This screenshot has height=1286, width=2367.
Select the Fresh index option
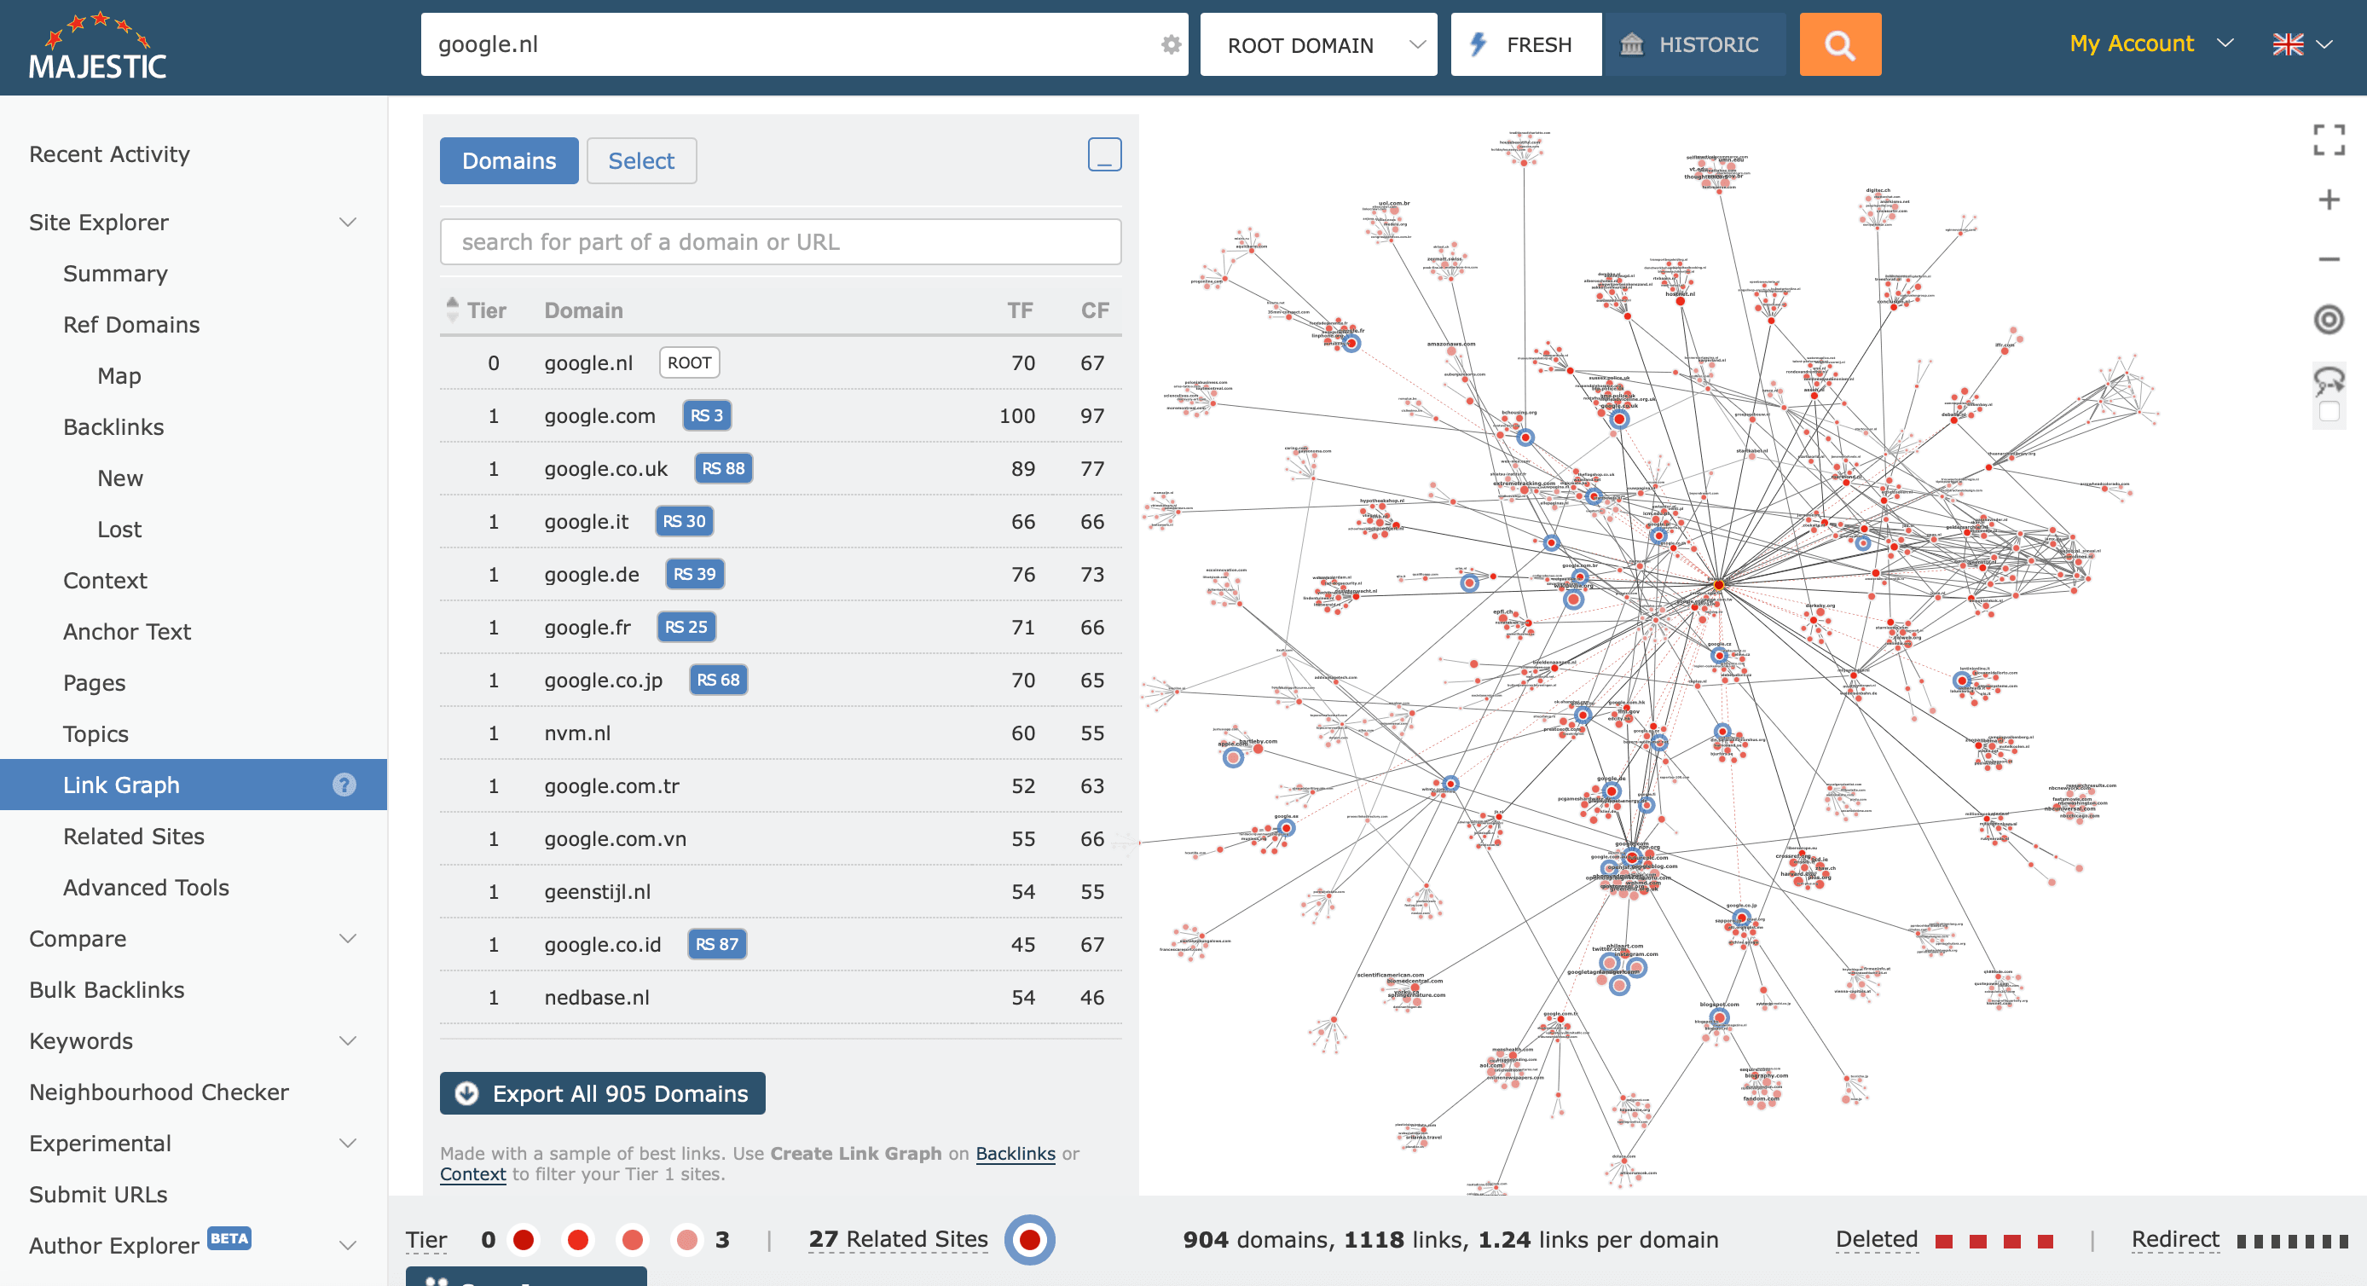[1525, 44]
